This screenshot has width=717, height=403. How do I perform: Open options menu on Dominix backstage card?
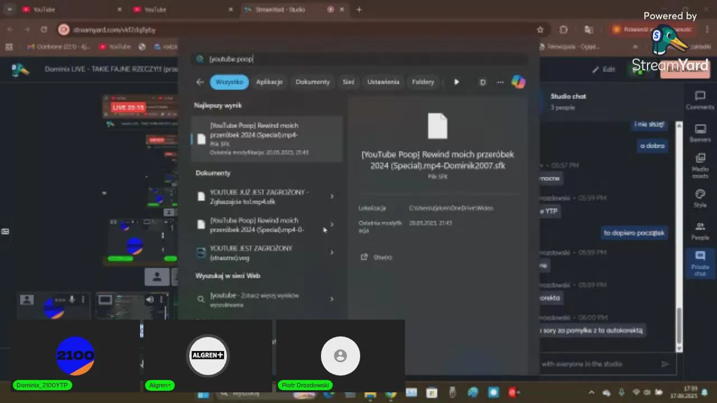(83, 299)
